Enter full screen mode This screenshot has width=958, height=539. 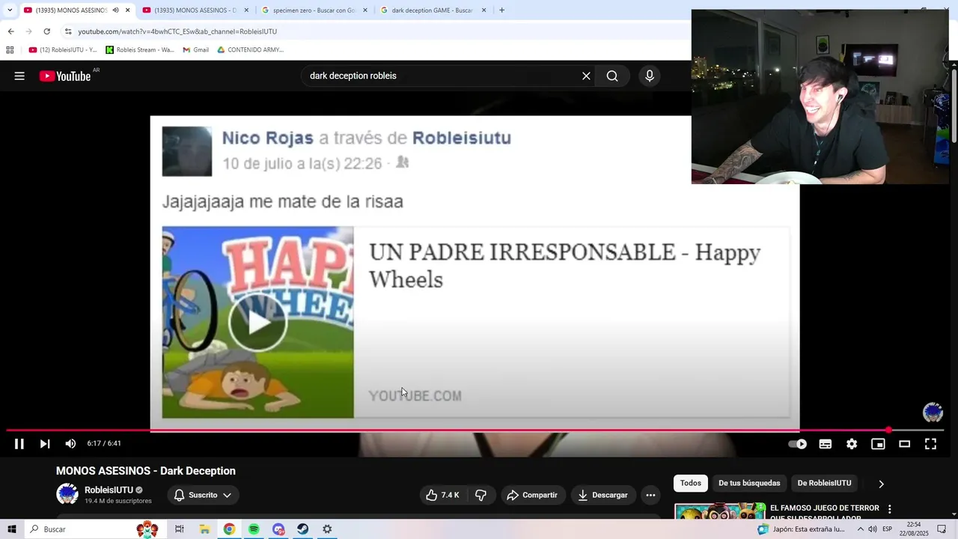point(930,444)
